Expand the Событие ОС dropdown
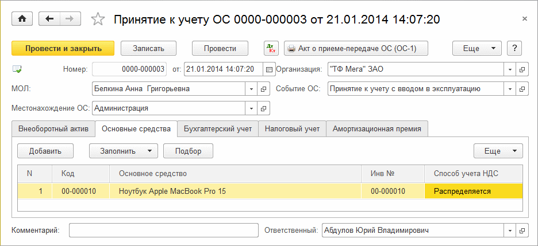Screen dimensions: 538x246 tap(509, 89)
